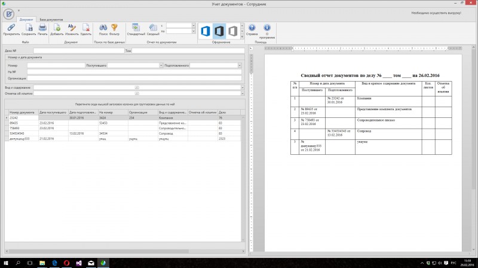
Task: Open Task View on the taskbar
Action: [x=30, y=263]
